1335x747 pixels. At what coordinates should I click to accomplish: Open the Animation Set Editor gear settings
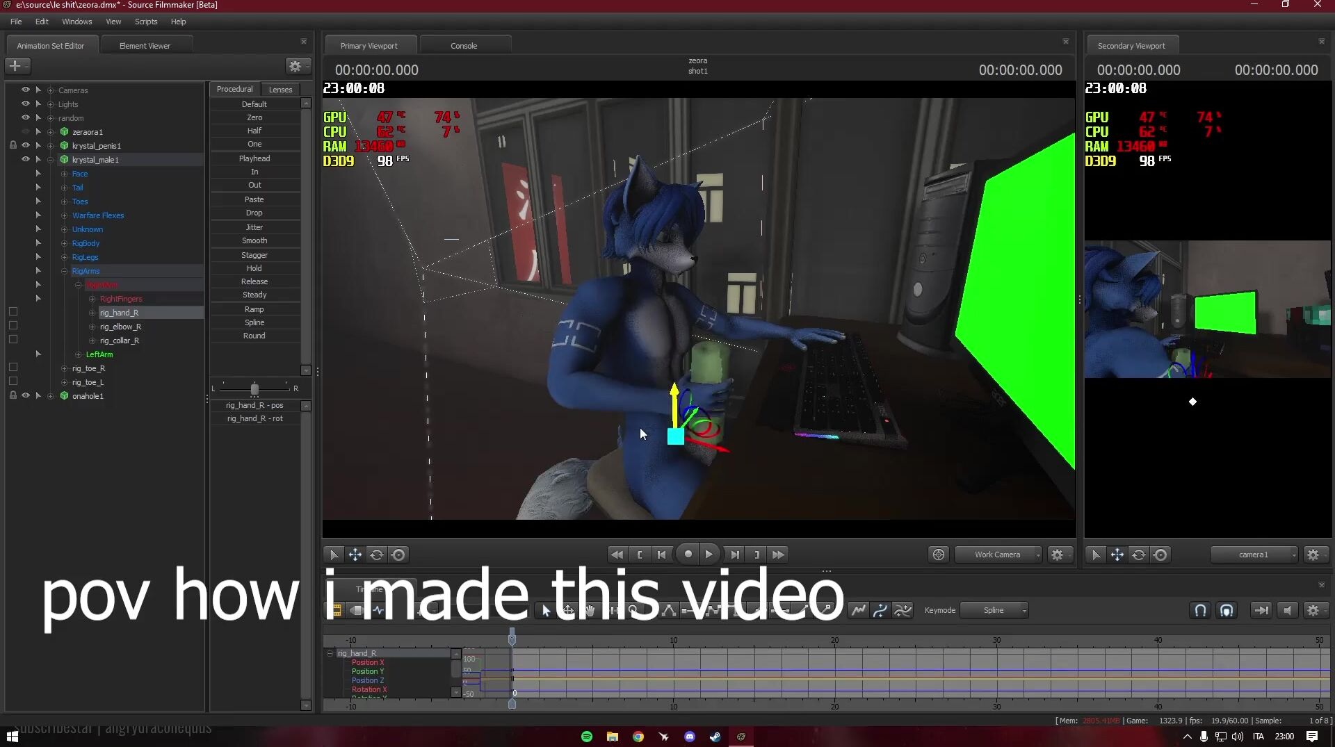(296, 66)
